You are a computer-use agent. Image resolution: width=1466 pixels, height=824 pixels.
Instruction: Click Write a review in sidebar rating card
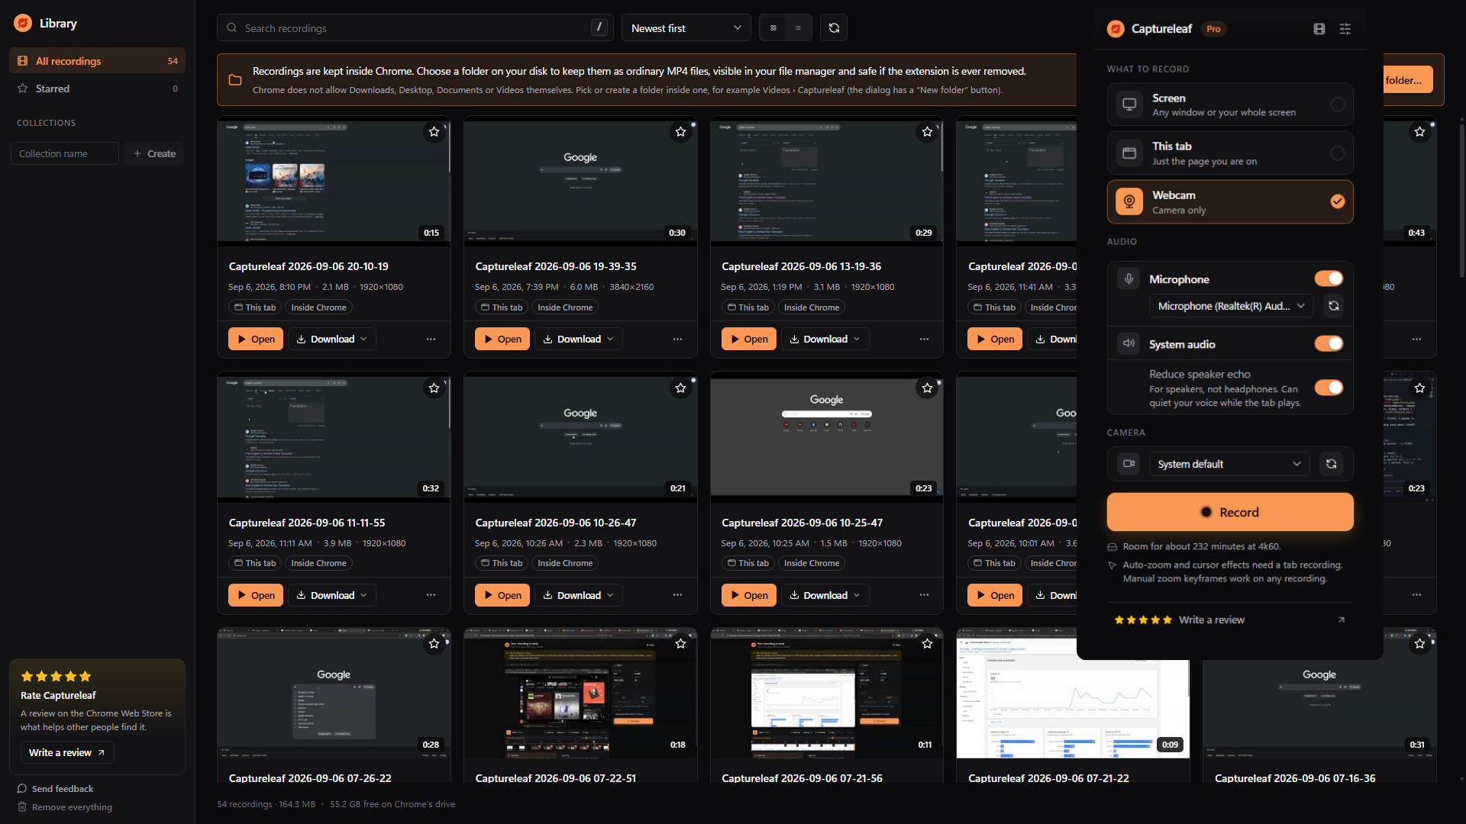pyautogui.click(x=67, y=752)
